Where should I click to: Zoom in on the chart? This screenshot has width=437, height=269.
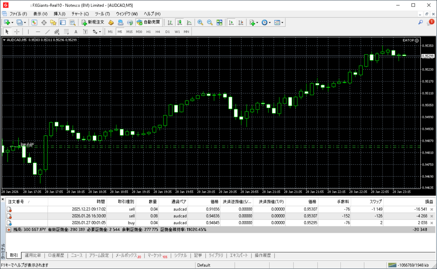pos(200,22)
